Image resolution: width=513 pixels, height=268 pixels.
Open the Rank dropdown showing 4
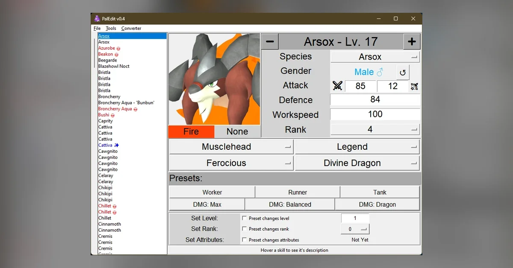[x=375, y=129]
